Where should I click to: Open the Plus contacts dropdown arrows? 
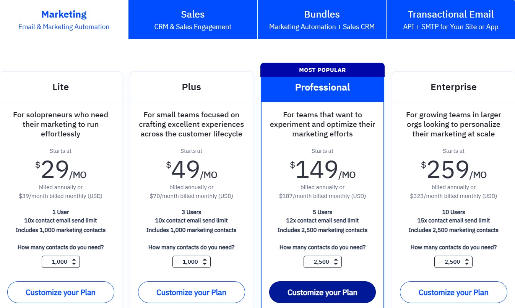point(205,262)
